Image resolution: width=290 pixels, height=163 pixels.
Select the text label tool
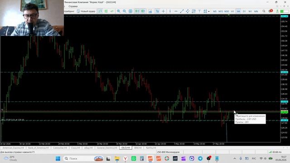[x=199, y=11]
